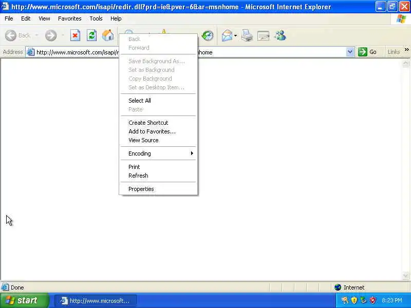
Task: Open the Edit menu
Action: click(26, 18)
